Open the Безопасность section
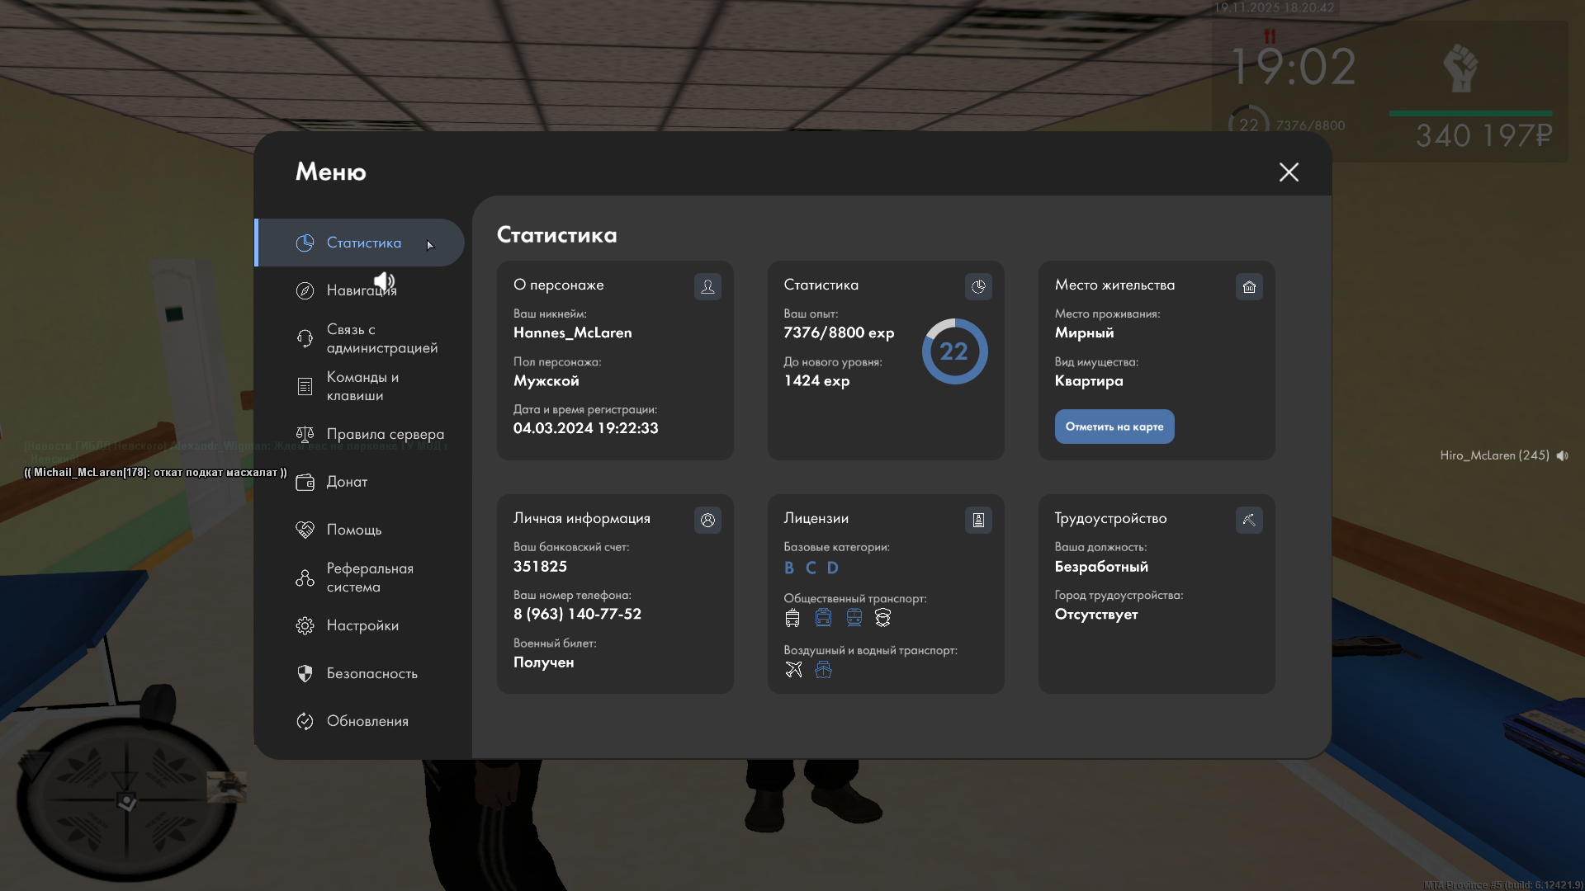The height and width of the screenshot is (891, 1585). click(371, 673)
